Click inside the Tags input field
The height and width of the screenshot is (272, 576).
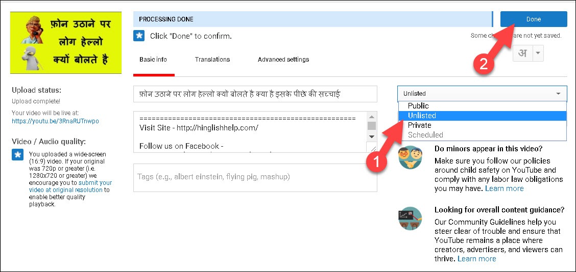tap(255, 177)
